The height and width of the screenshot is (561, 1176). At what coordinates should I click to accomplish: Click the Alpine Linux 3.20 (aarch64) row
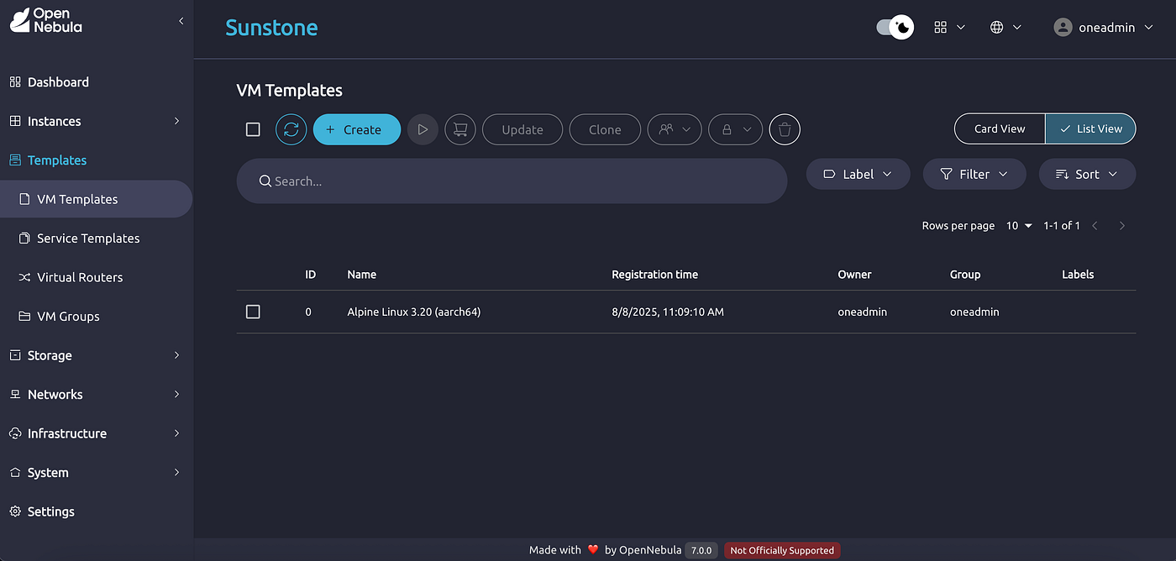[685, 312]
